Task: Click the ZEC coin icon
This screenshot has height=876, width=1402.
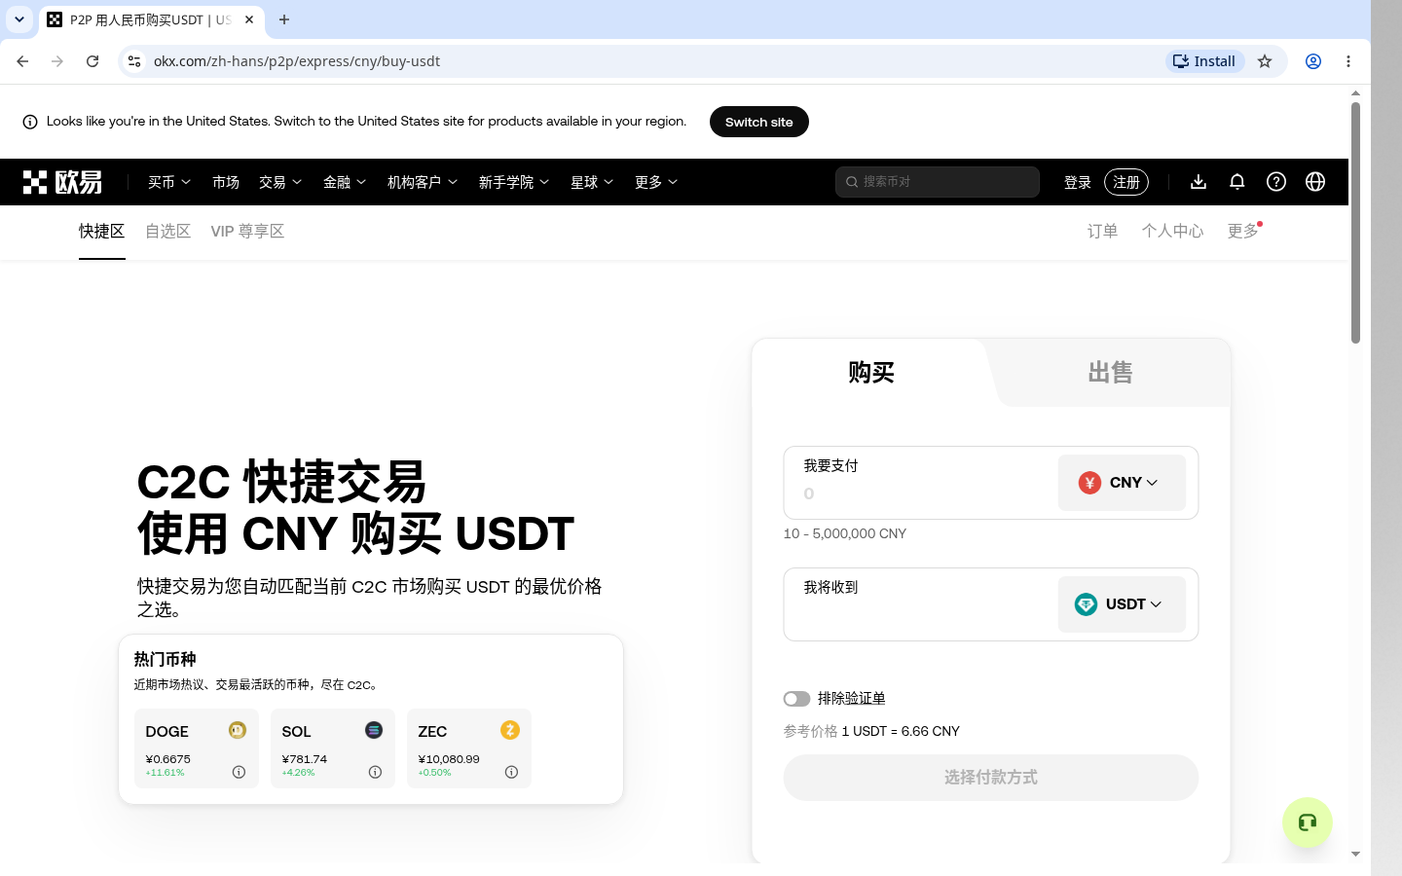Action: (510, 730)
